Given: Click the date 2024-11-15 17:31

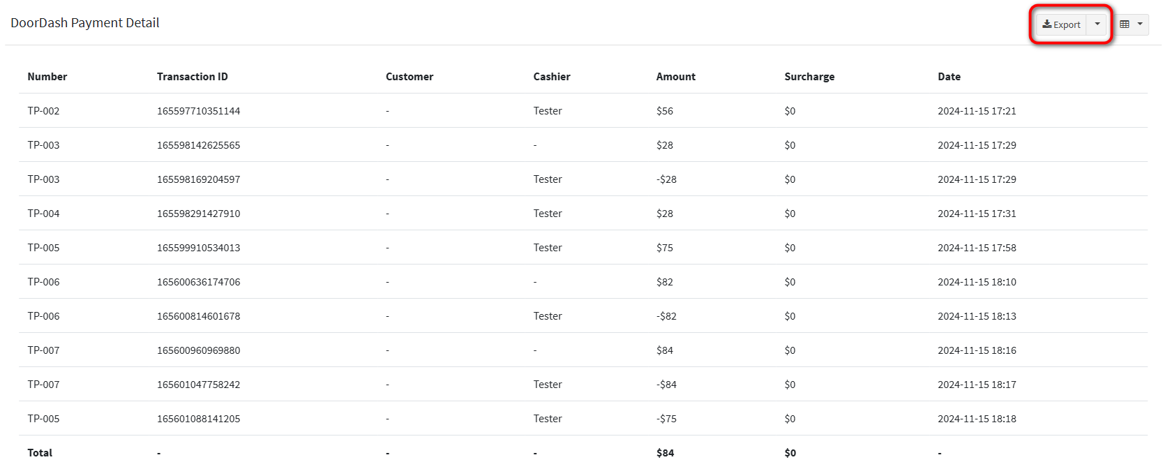Looking at the screenshot, I should click(x=977, y=214).
